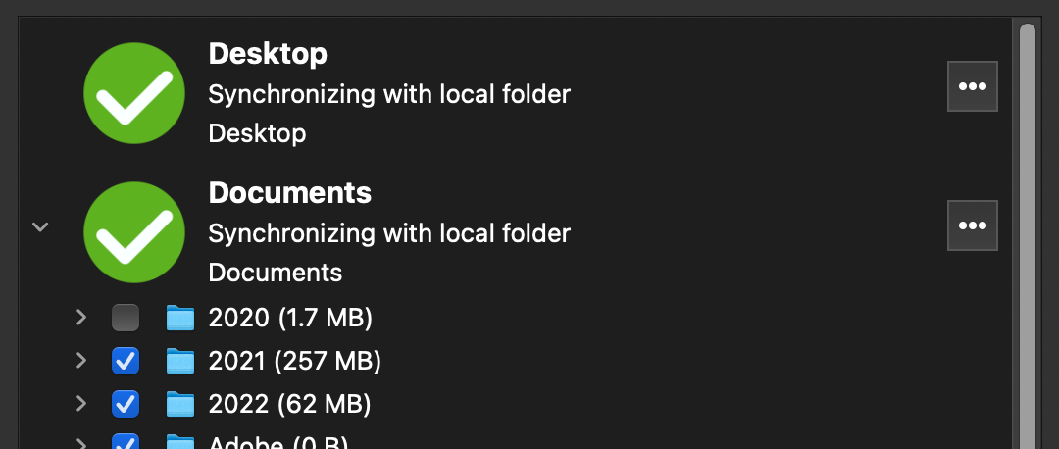Click the 2021 folder icon
1059x449 pixels.
(x=180, y=361)
